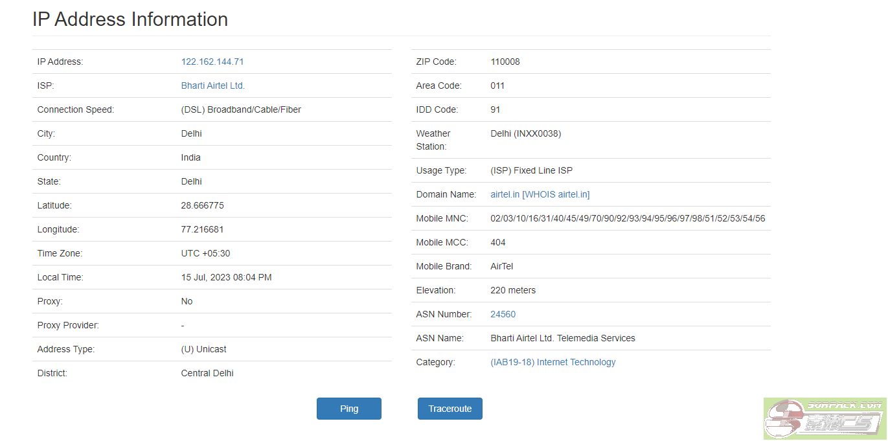This screenshot has height=441, width=888.
Task: Click the Ping button
Action: (349, 409)
